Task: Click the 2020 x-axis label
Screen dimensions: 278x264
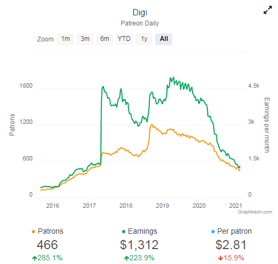Action: coord(199,206)
